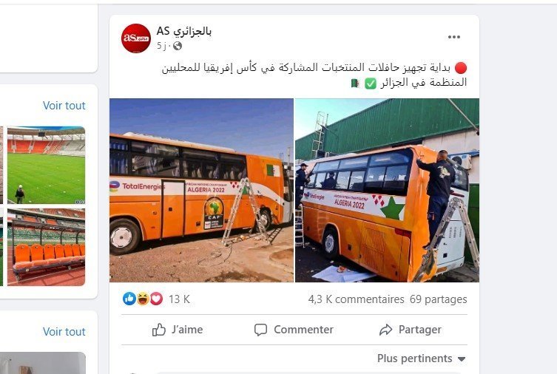Screen dimensions: 557x374
Task: Expand the Plus pertinents comment sorting
Action: click(422, 358)
